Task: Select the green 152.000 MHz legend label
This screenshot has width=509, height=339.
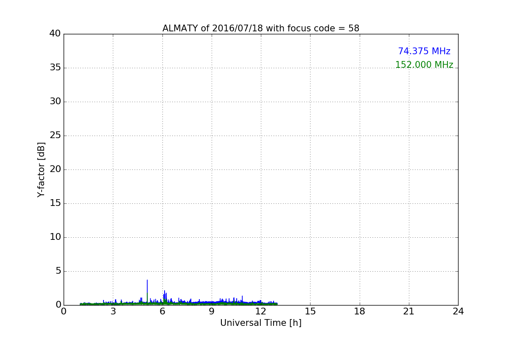Action: 424,65
